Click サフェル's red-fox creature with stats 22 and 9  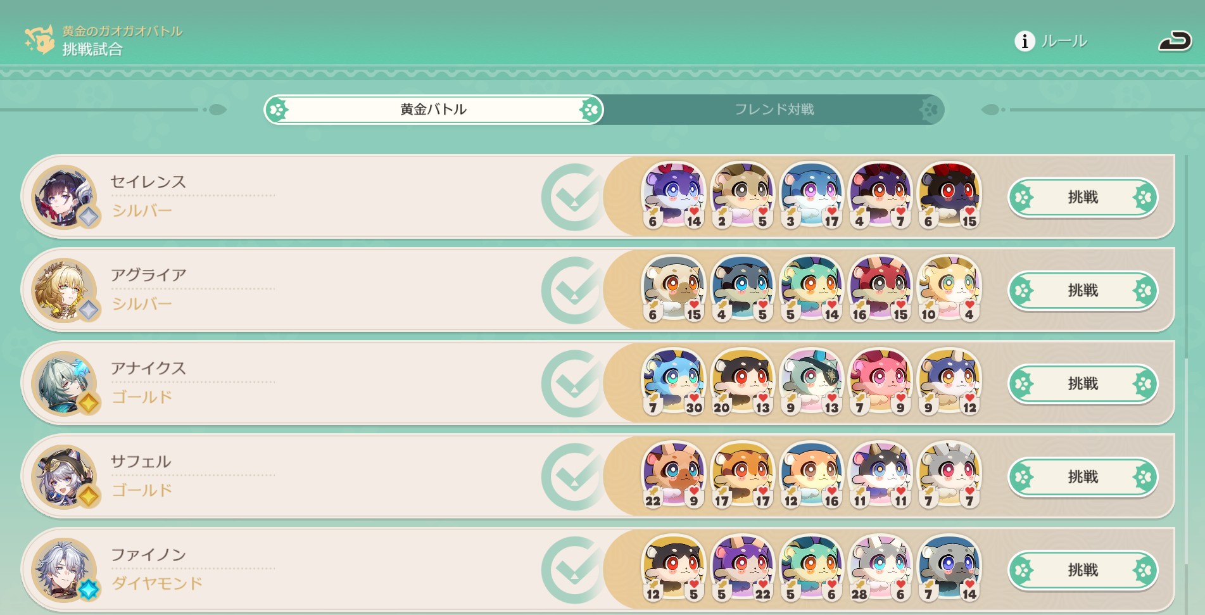[674, 474]
